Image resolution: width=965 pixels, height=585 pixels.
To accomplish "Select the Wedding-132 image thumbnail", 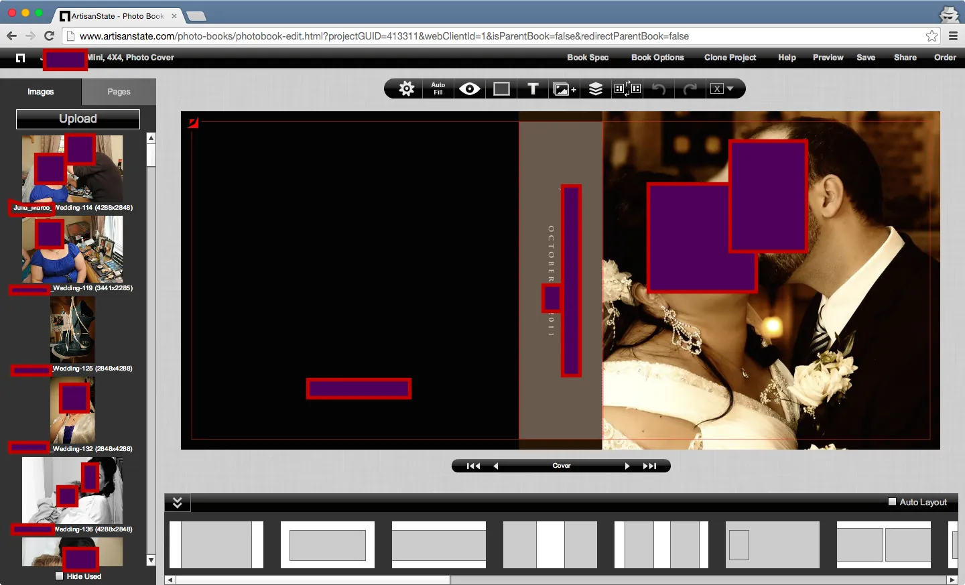I will click(72, 410).
